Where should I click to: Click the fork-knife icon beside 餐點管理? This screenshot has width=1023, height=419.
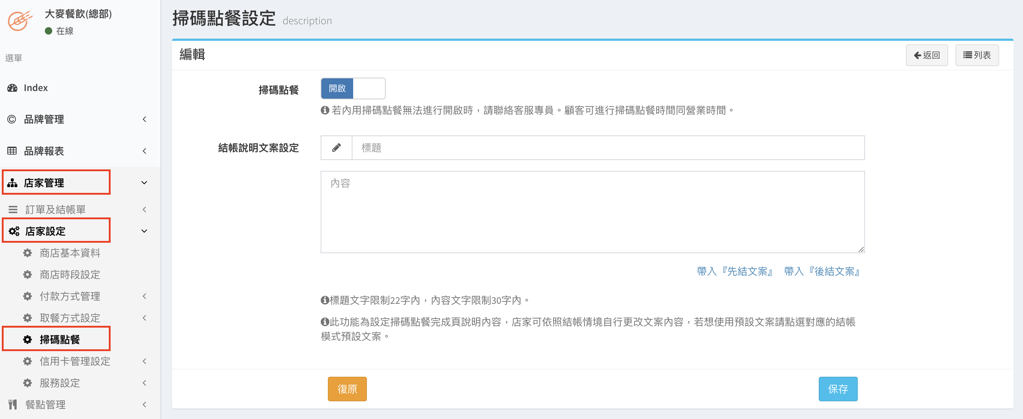click(x=13, y=404)
